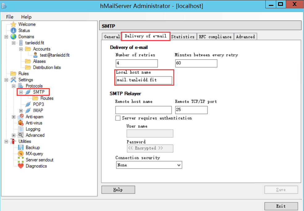Switch to the Statistics tab
The width and height of the screenshot is (304, 211).
pos(183,37)
